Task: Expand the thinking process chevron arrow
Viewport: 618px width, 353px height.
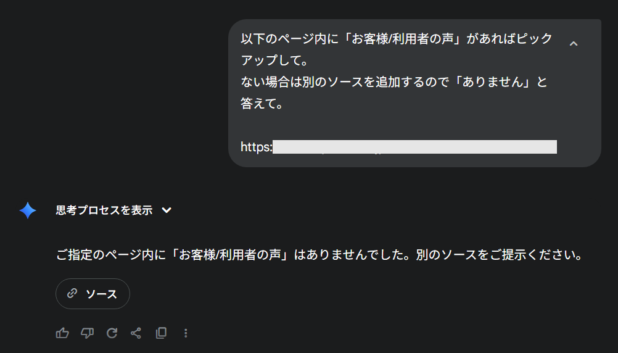Action: pyautogui.click(x=166, y=210)
